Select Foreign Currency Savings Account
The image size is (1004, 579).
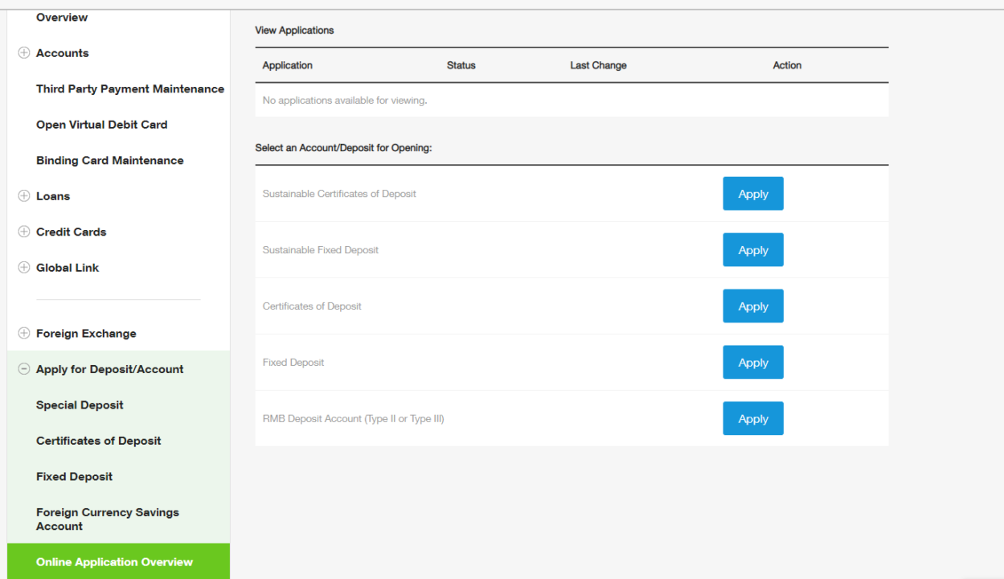(107, 519)
